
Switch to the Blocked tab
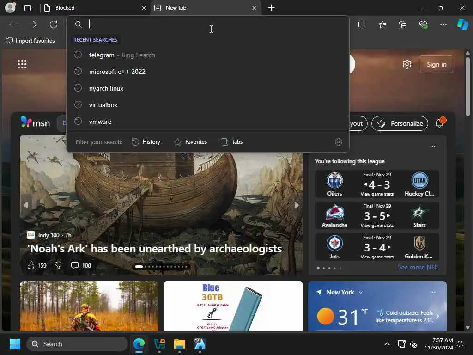(93, 8)
